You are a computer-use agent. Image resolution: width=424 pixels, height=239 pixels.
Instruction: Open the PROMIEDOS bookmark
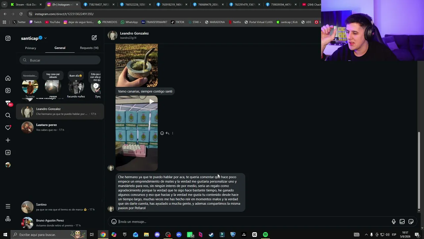107,22
